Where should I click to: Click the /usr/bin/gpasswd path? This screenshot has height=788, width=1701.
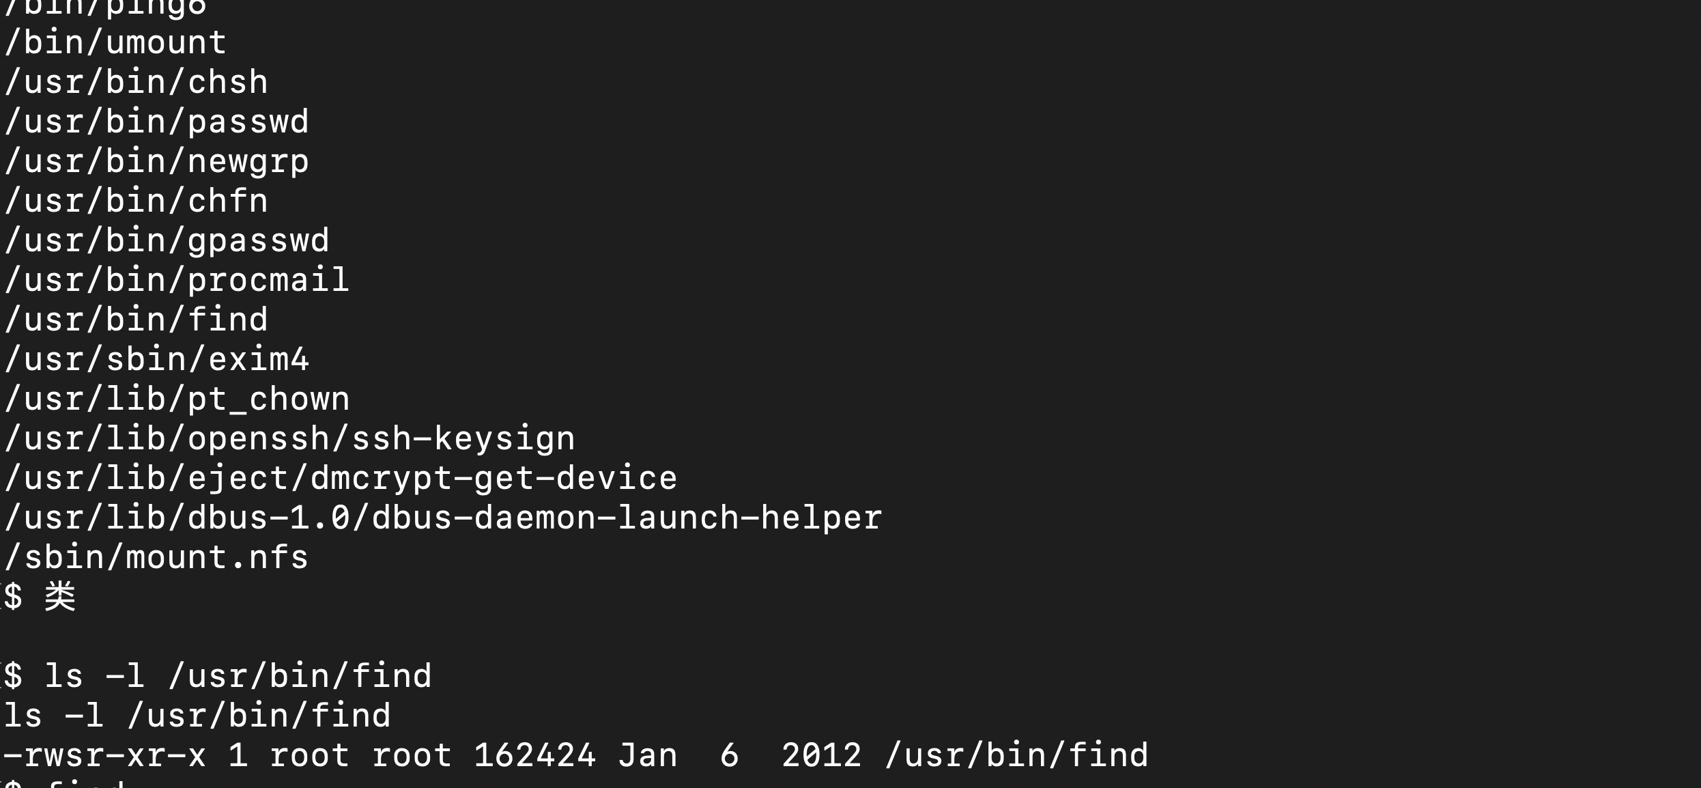coord(167,242)
